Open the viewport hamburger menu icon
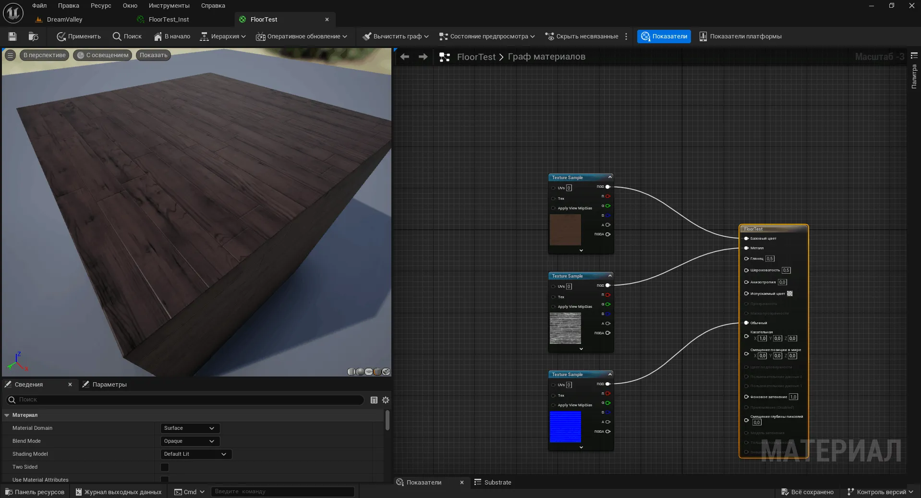 (x=10, y=55)
